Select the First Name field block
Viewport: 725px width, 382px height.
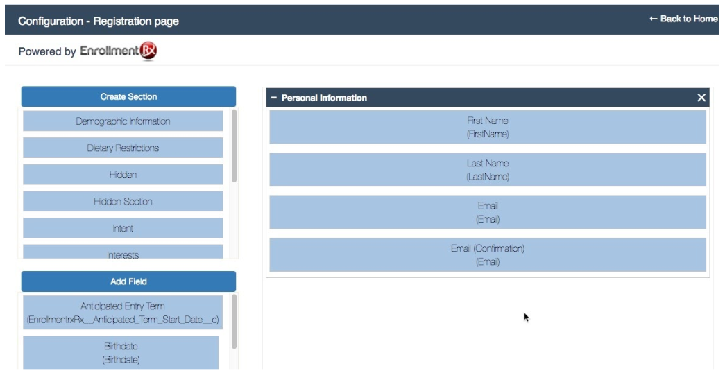pyautogui.click(x=487, y=127)
